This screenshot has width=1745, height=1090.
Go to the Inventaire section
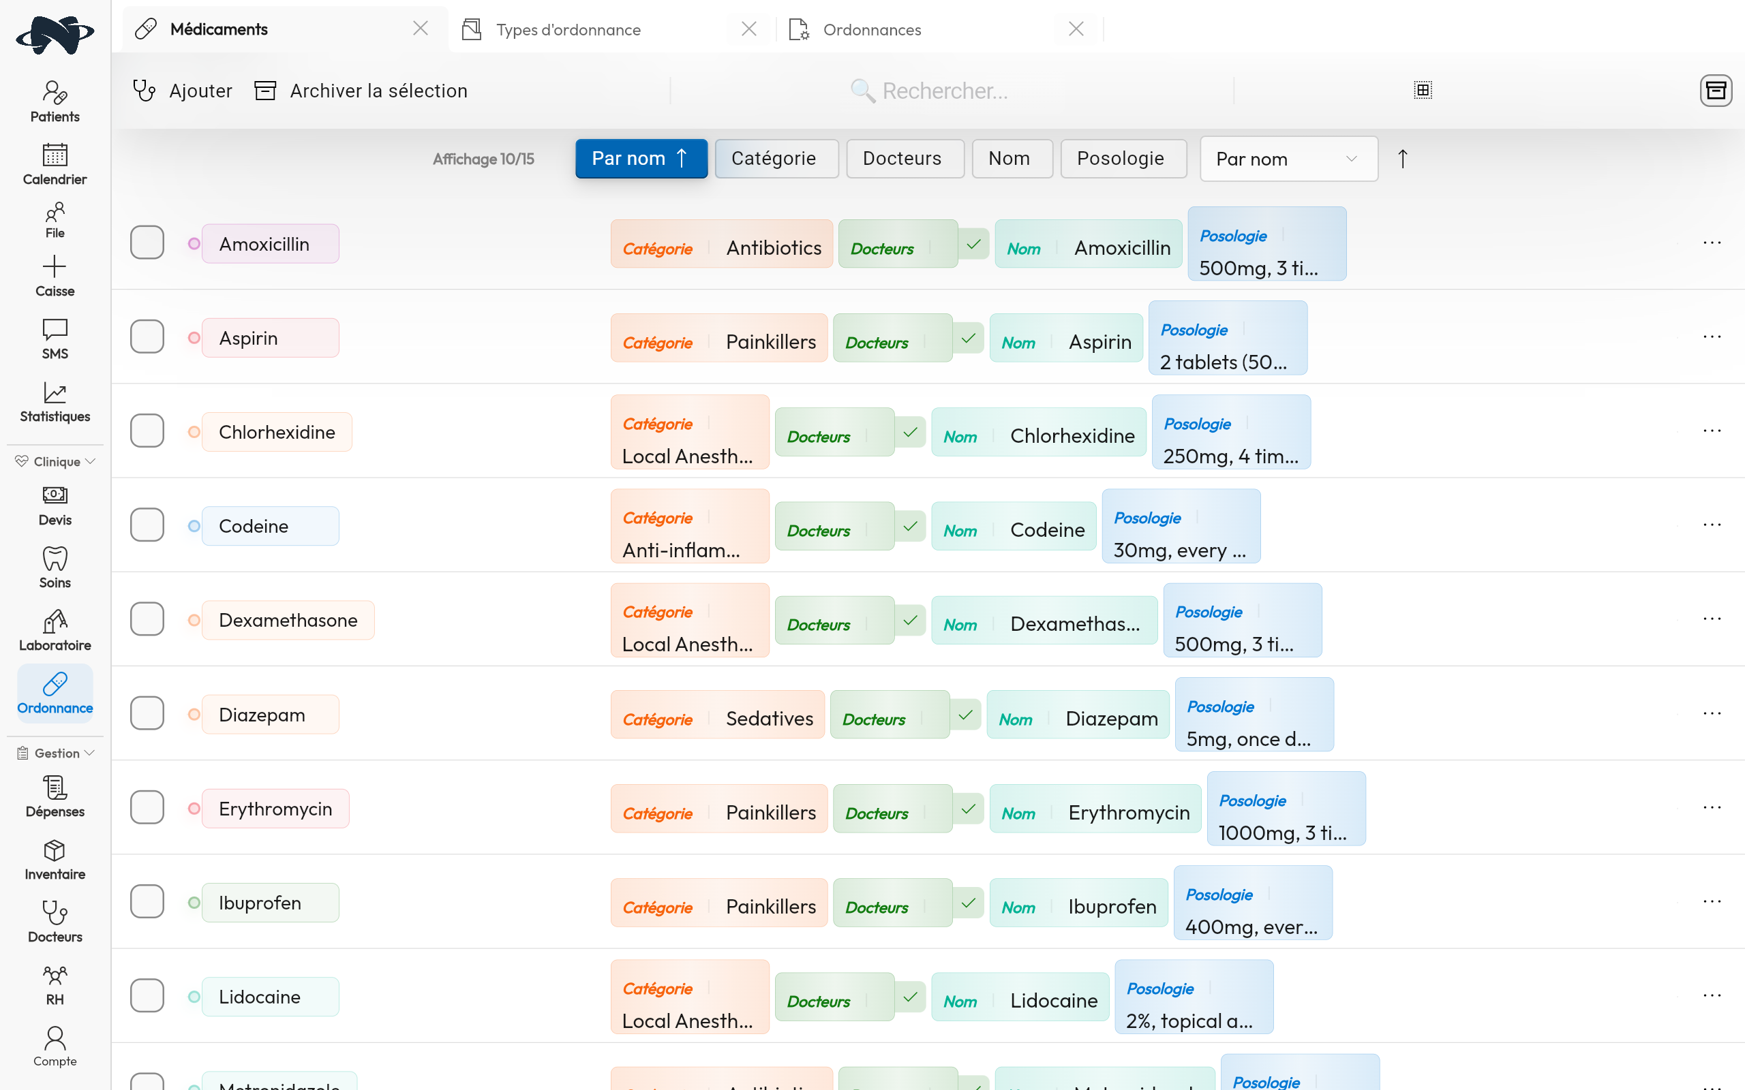54,859
